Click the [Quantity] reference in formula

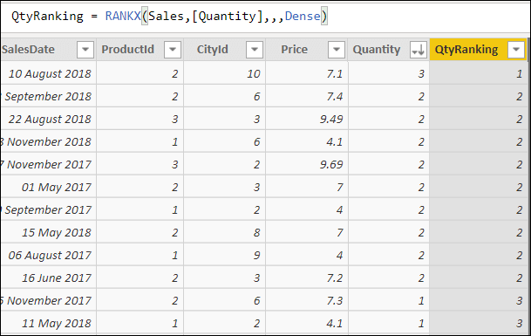tap(228, 17)
